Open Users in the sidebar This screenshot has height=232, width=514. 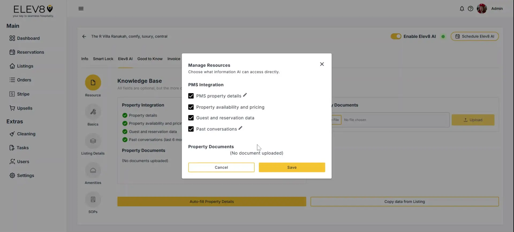pyautogui.click(x=19, y=162)
